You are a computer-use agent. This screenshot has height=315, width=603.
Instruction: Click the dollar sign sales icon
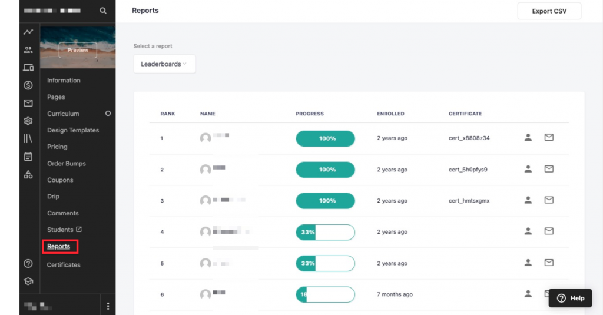click(x=28, y=85)
